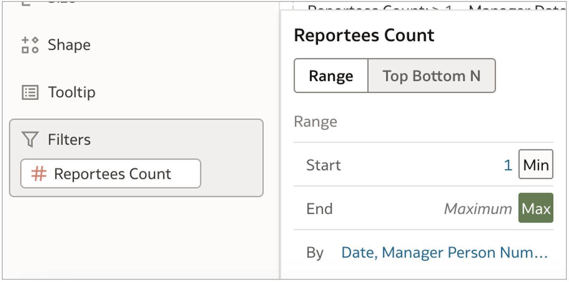Click the Range section label

[315, 121]
